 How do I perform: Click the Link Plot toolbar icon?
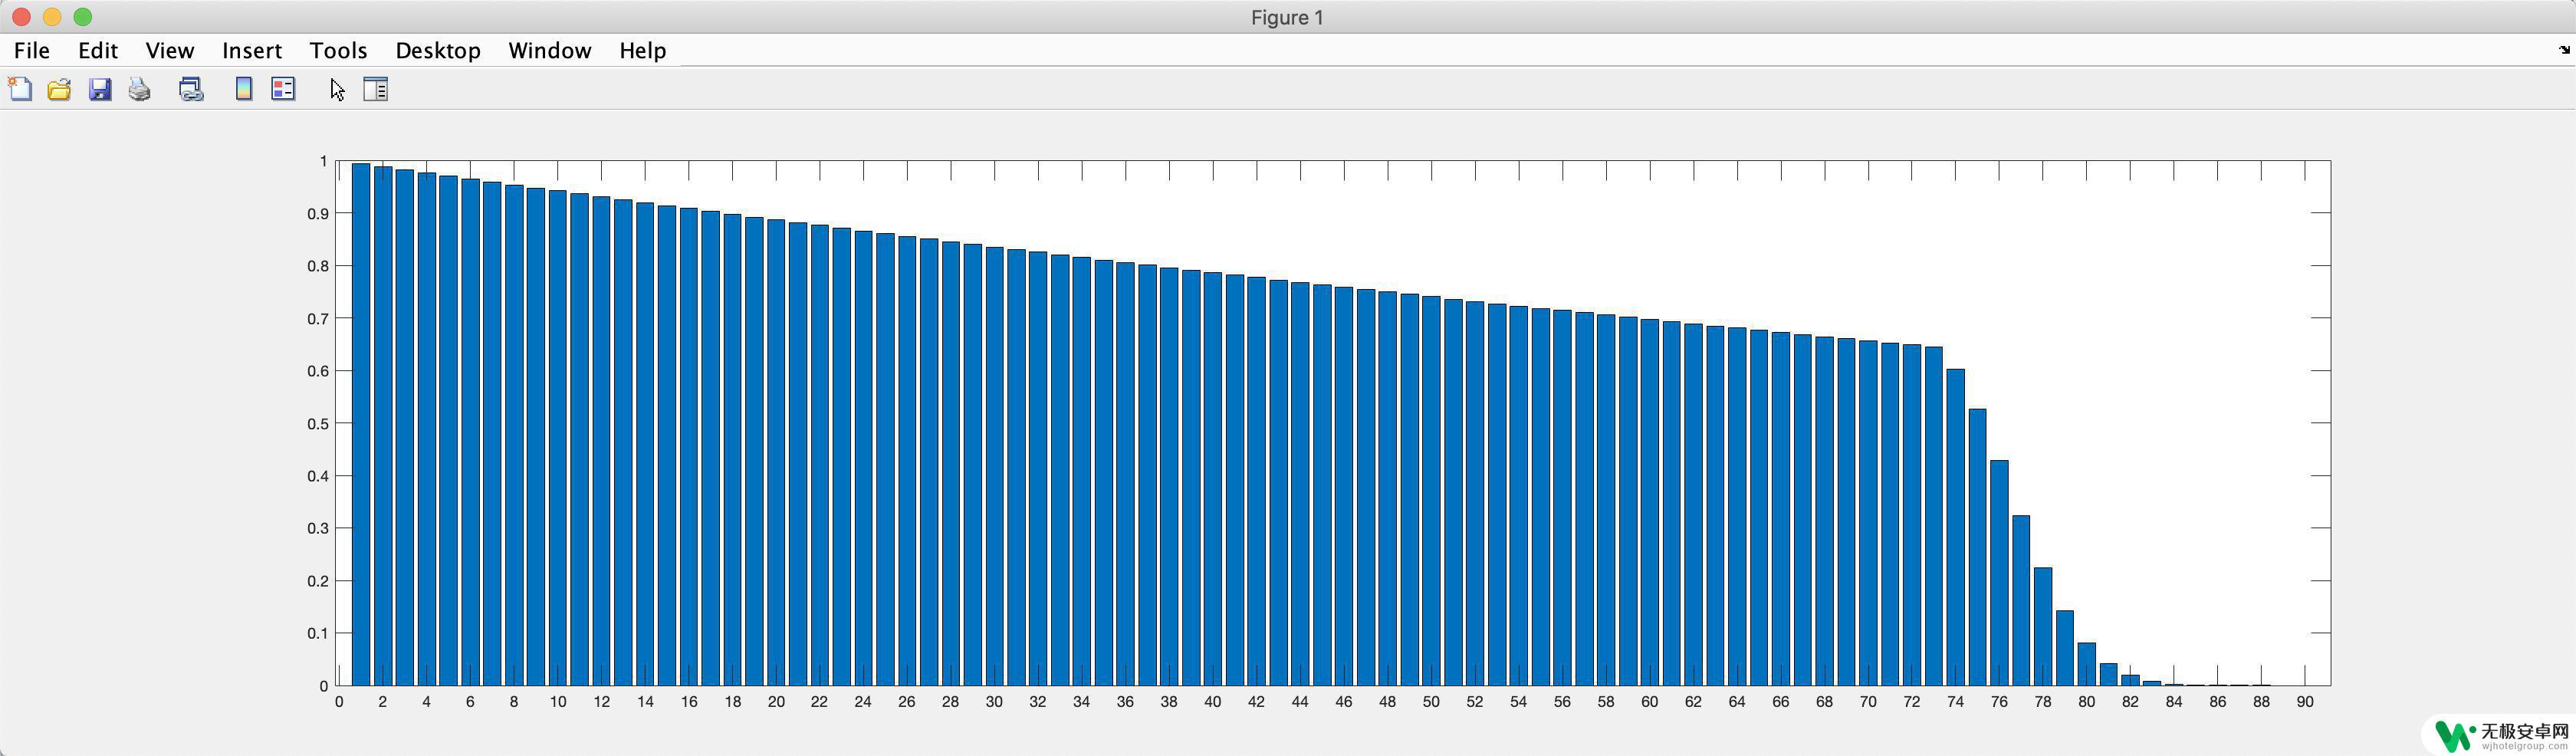(191, 89)
